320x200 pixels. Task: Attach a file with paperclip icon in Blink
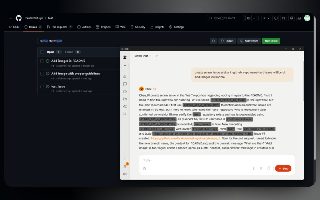[253, 168]
